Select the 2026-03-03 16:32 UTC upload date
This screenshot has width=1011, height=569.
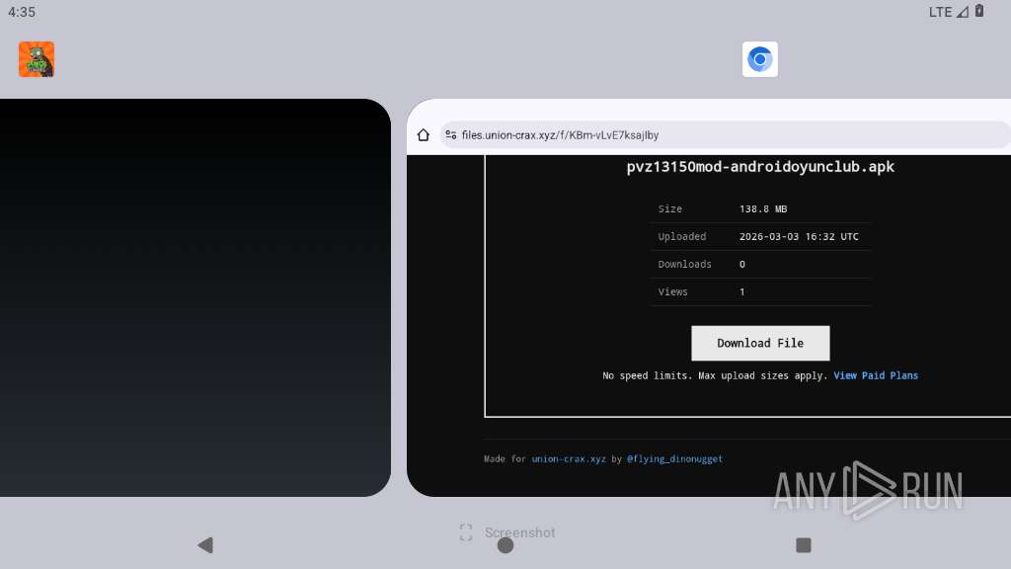click(799, 237)
